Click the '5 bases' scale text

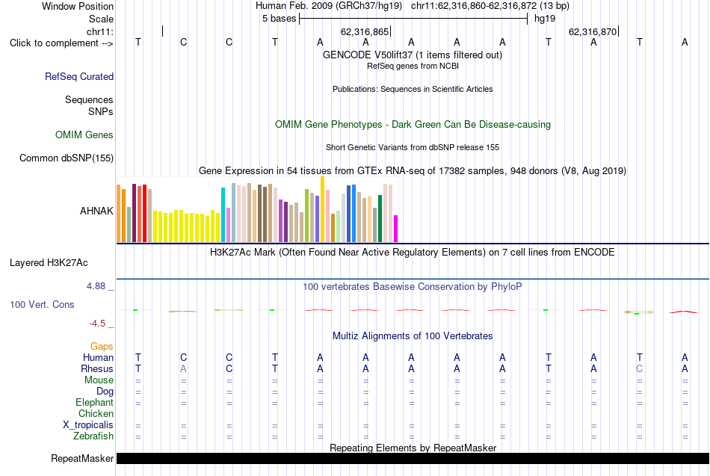279,19
